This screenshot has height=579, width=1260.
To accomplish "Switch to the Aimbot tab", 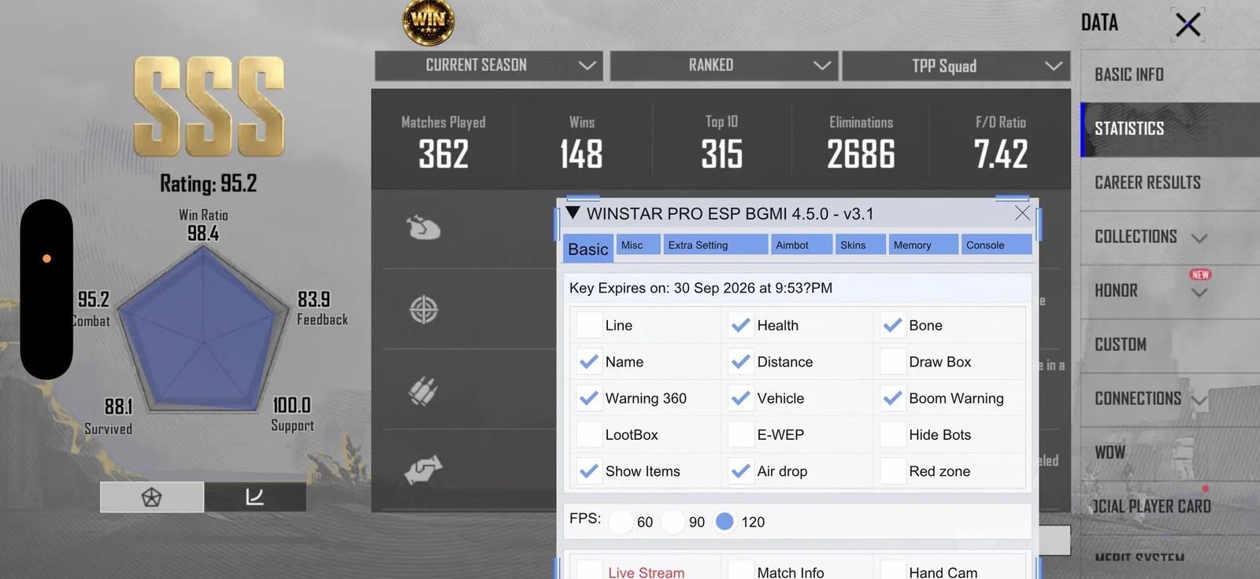I will (802, 245).
